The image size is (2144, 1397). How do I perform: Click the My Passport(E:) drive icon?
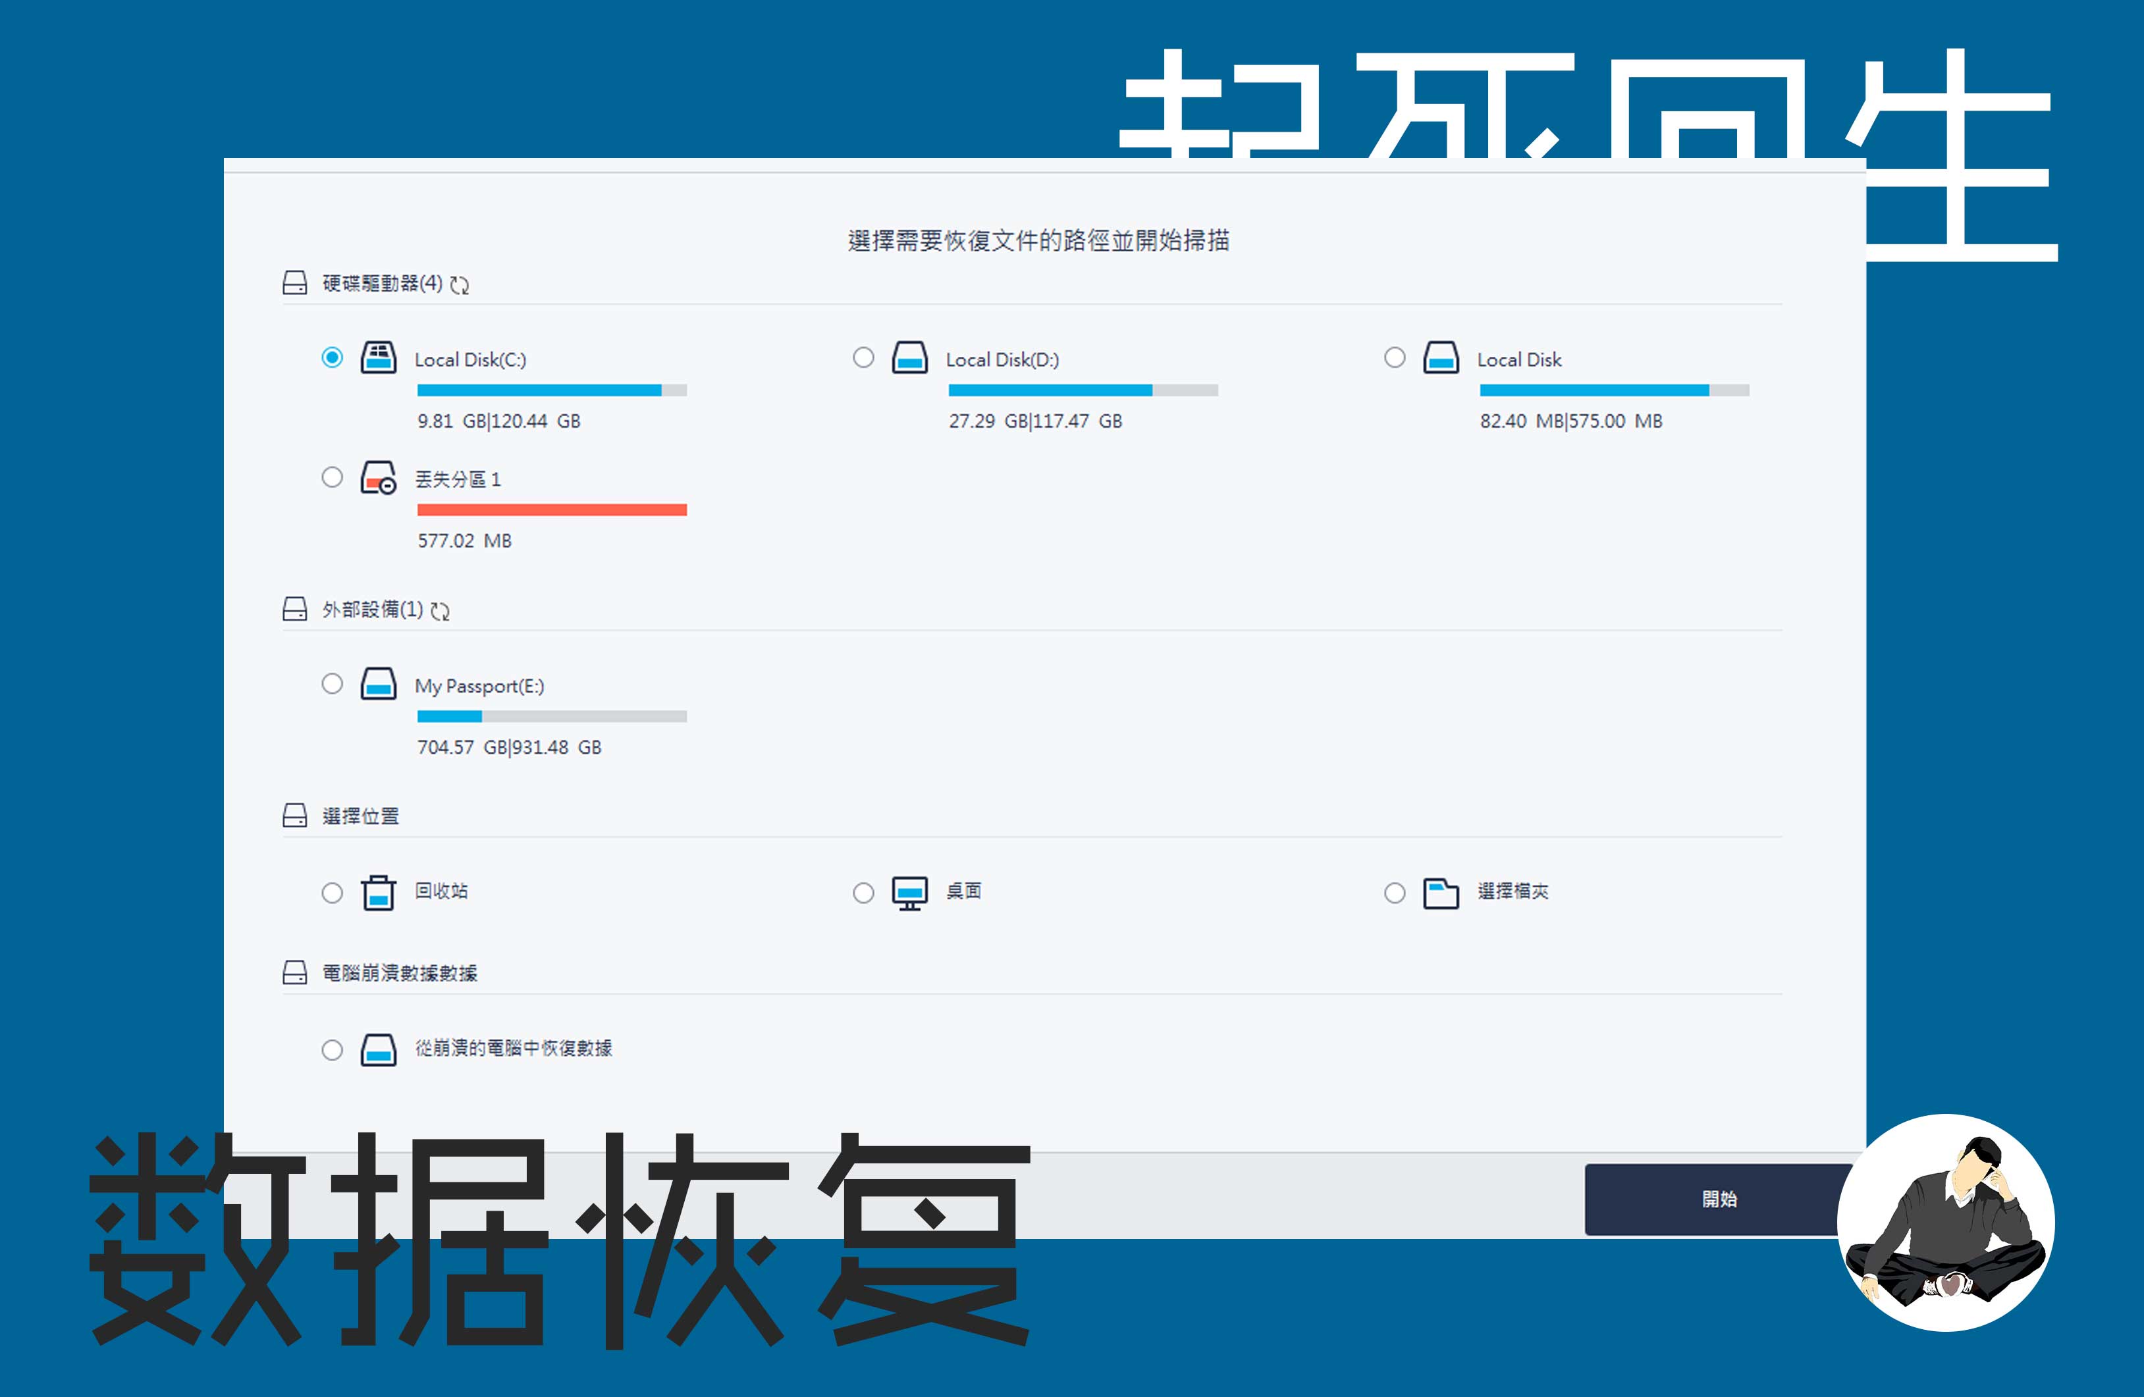coord(379,685)
